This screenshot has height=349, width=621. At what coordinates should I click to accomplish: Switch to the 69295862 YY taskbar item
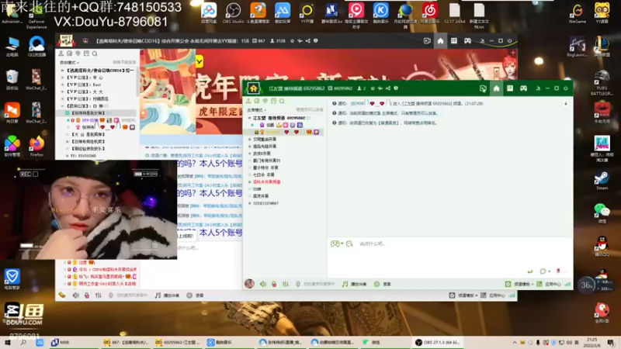tap(178, 342)
